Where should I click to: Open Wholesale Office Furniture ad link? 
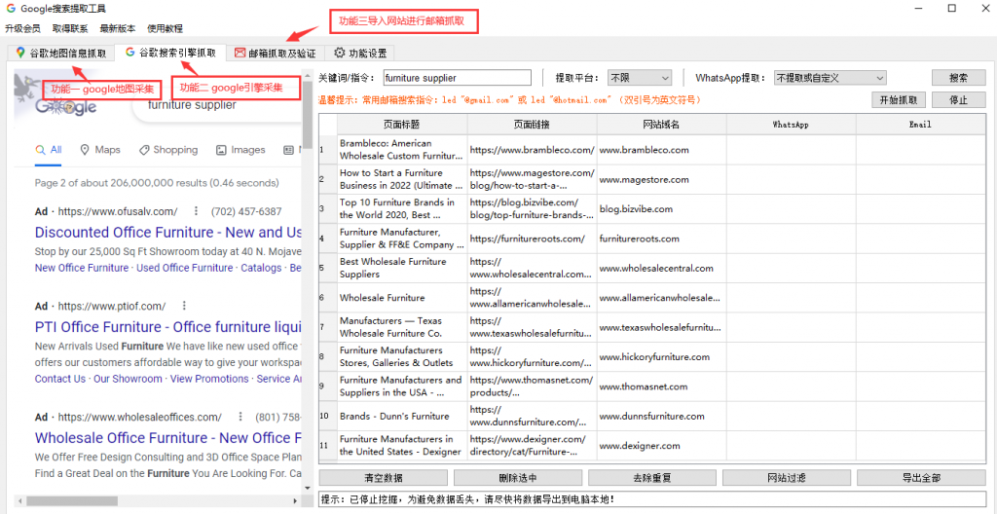point(168,438)
